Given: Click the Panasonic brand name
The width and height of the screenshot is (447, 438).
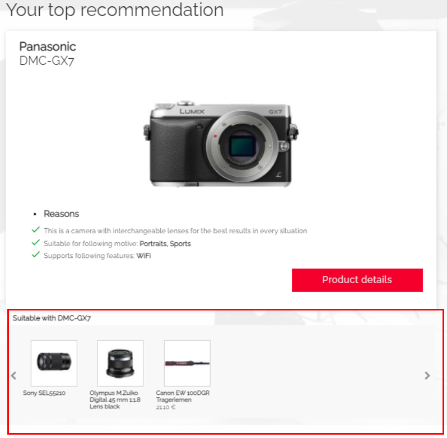Looking at the screenshot, I should tap(48, 46).
